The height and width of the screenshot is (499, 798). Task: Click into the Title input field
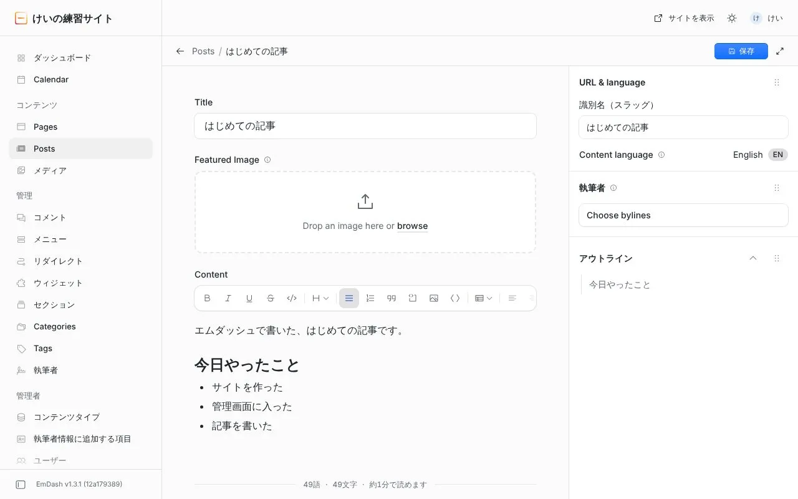point(365,126)
